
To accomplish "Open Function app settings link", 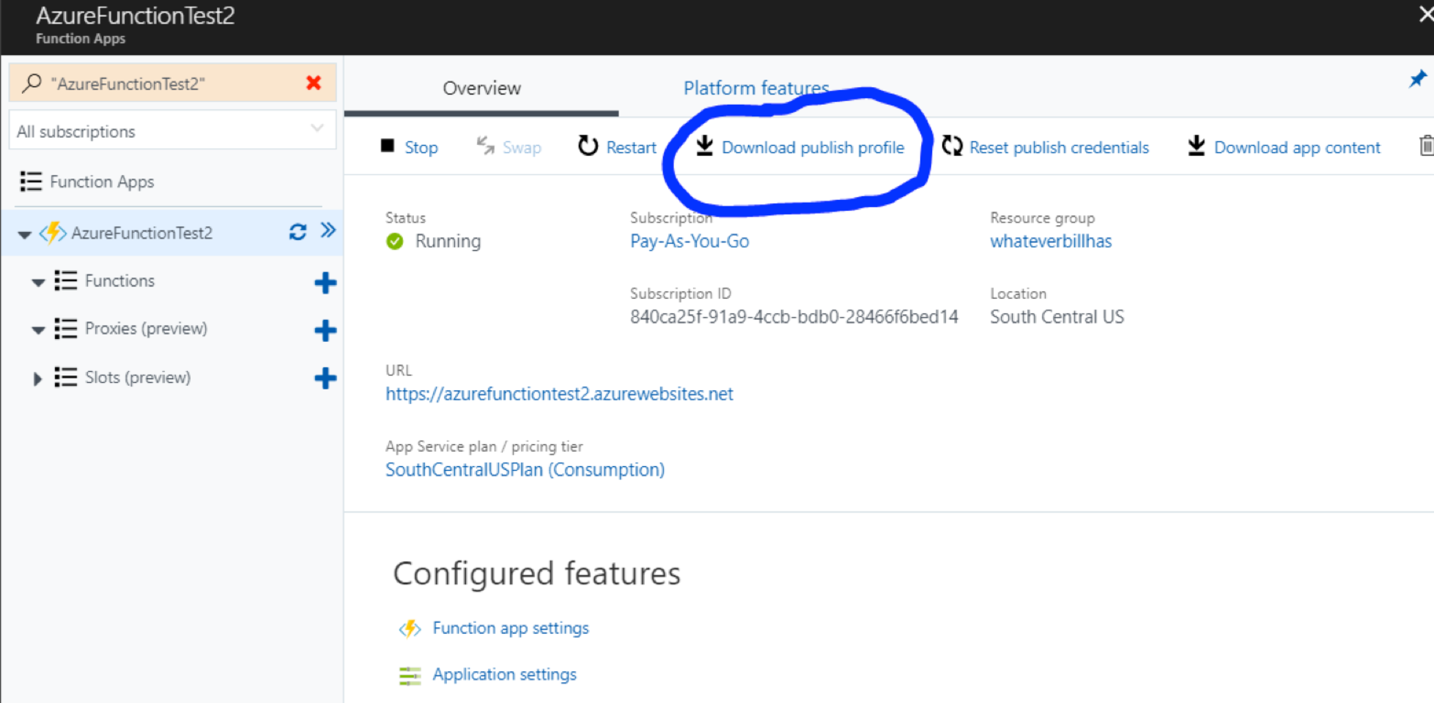I will point(511,628).
